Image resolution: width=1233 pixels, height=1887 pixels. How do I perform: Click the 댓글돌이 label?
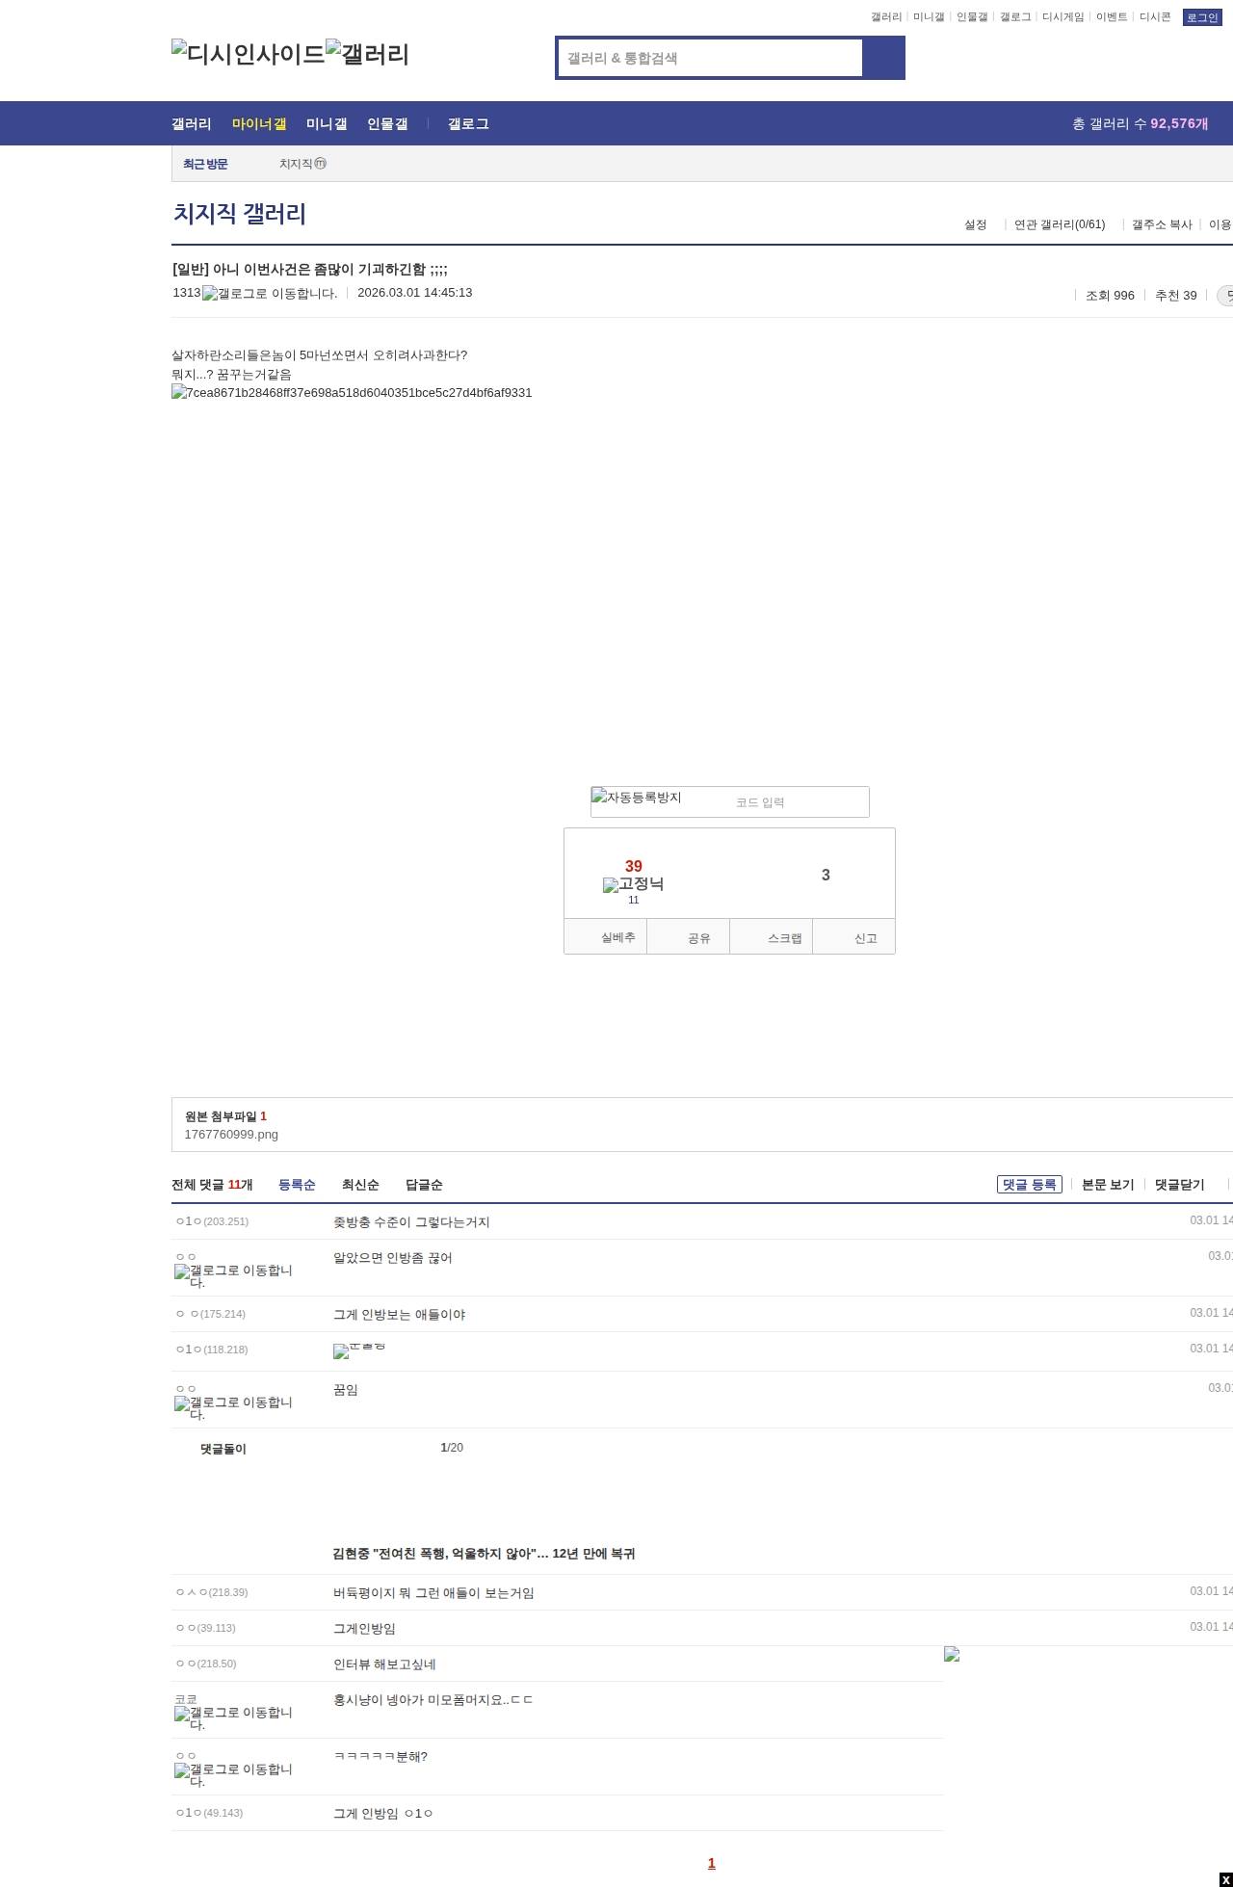[x=223, y=1449]
